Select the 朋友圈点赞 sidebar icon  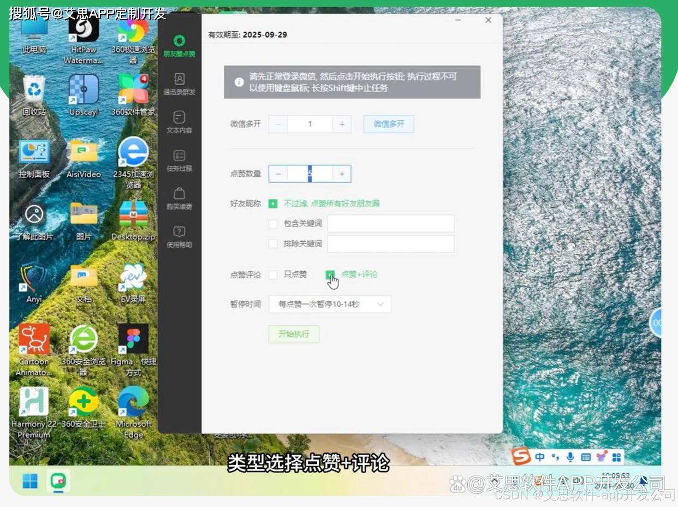click(x=179, y=41)
